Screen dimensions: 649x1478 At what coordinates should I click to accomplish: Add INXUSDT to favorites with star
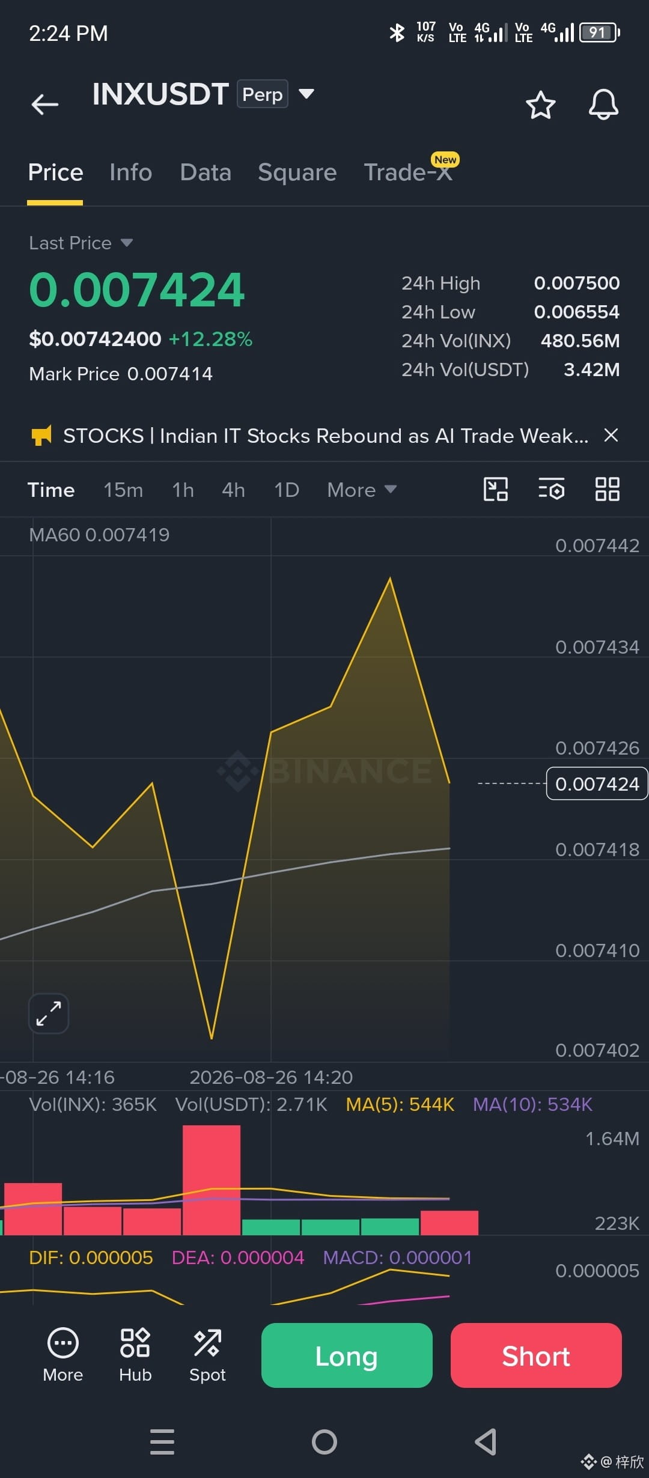(x=540, y=105)
